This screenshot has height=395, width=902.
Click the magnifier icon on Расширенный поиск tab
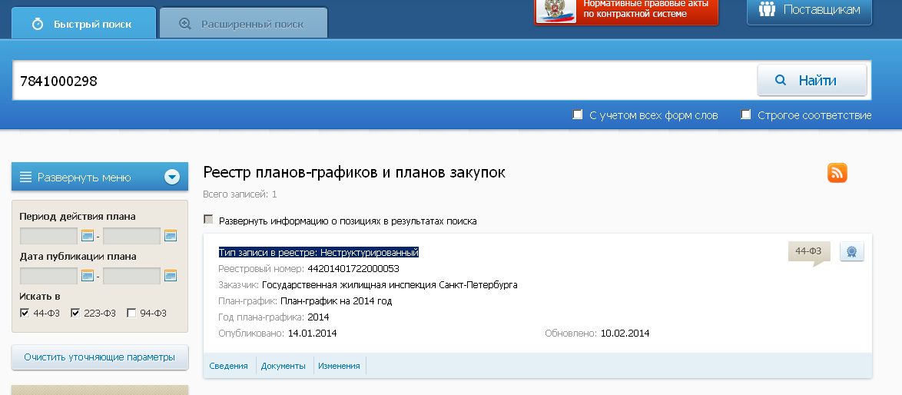pyautogui.click(x=184, y=24)
